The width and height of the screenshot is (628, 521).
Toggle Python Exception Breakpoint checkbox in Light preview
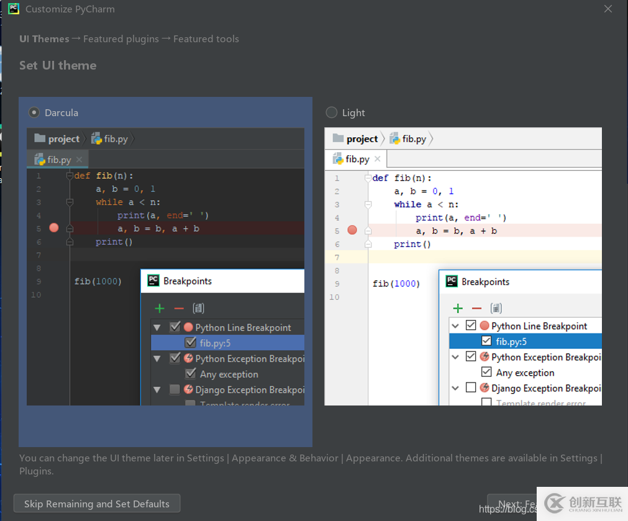(471, 356)
